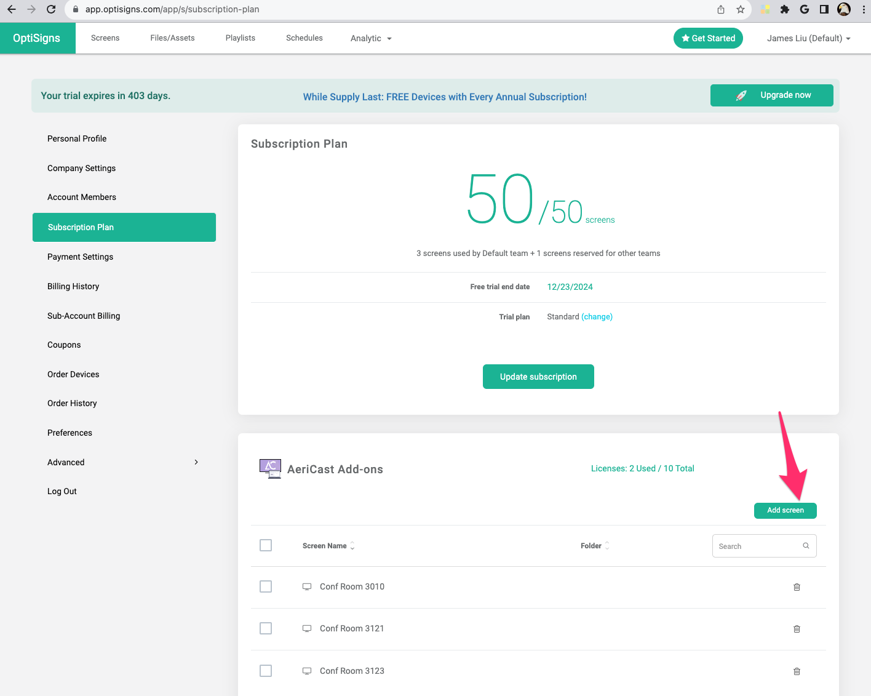
Task: Toggle the browser side panel icon
Action: pos(824,9)
